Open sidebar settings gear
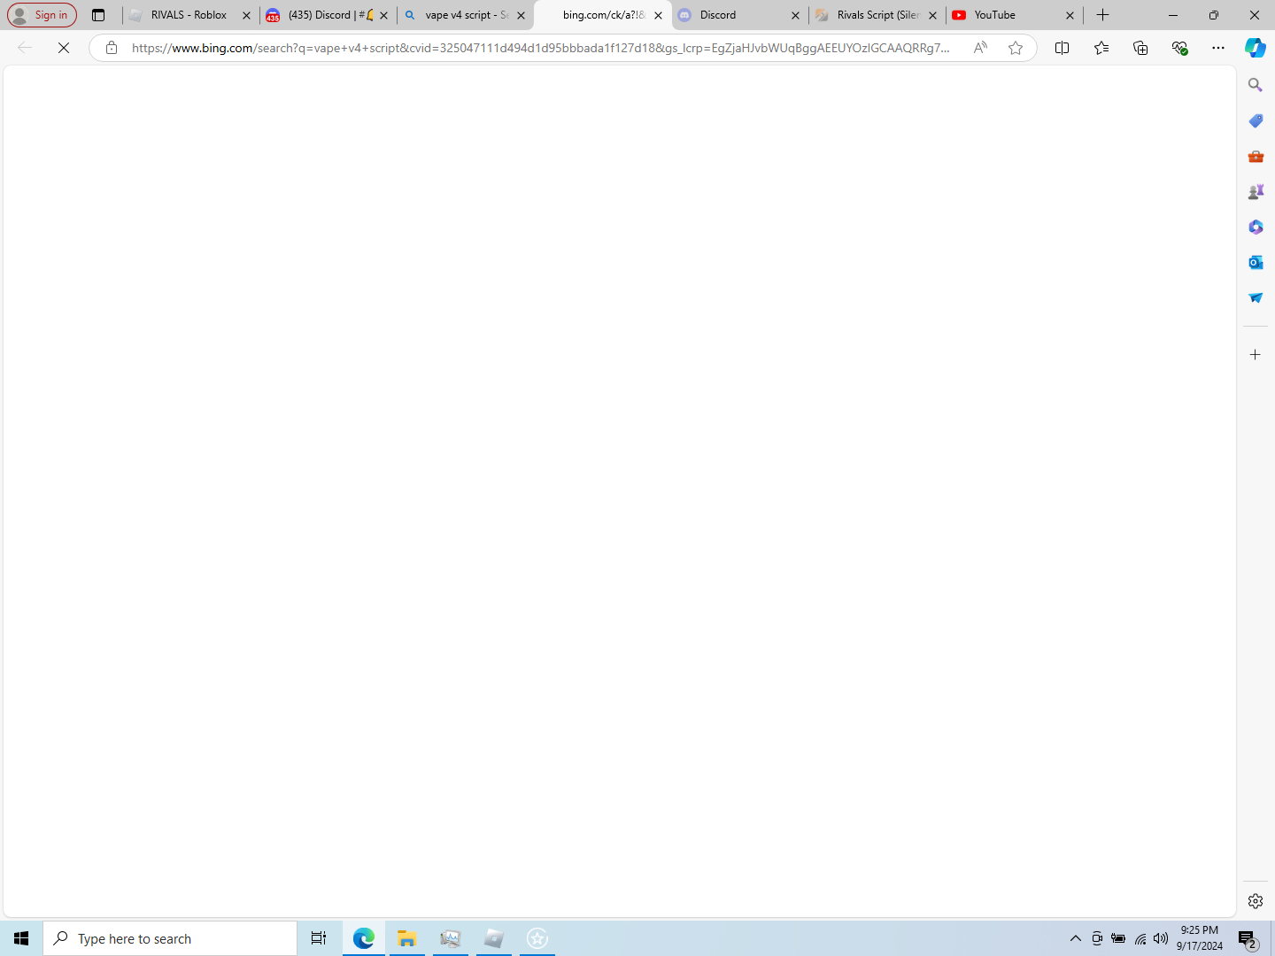 (1256, 901)
